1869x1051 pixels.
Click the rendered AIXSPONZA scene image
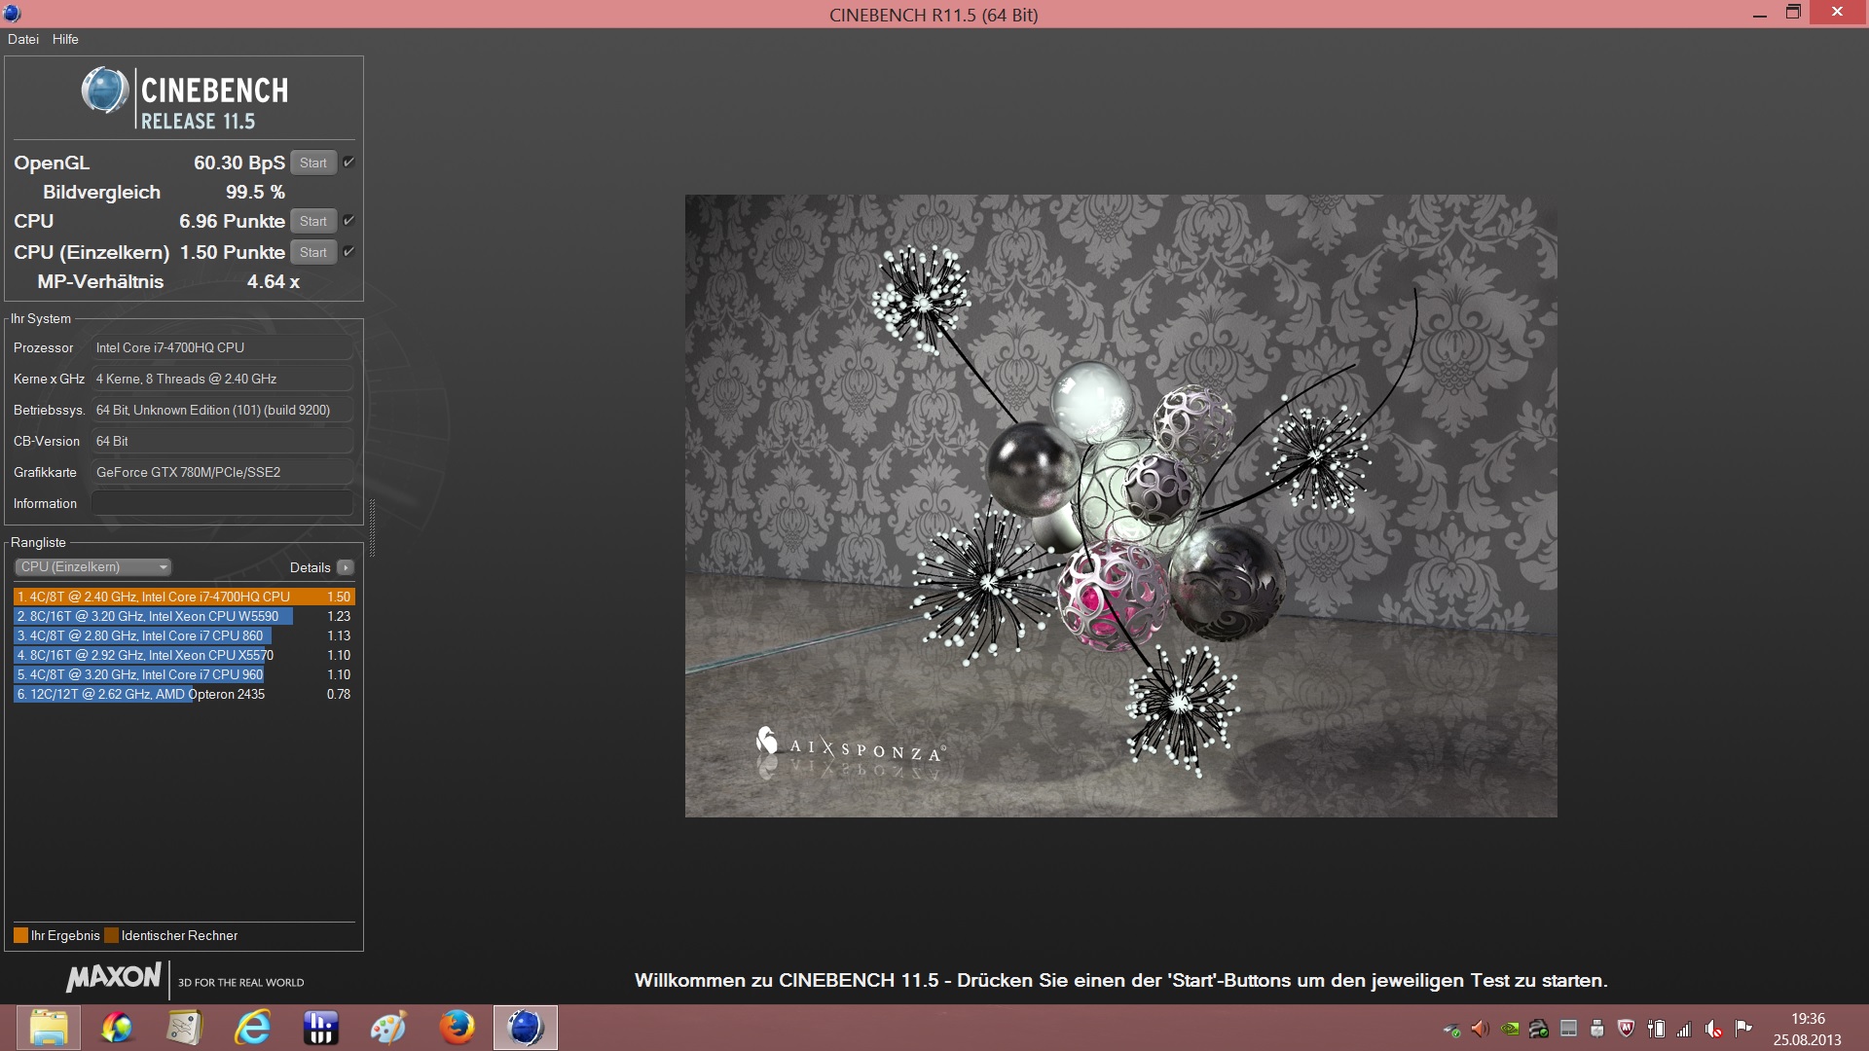point(1120,505)
